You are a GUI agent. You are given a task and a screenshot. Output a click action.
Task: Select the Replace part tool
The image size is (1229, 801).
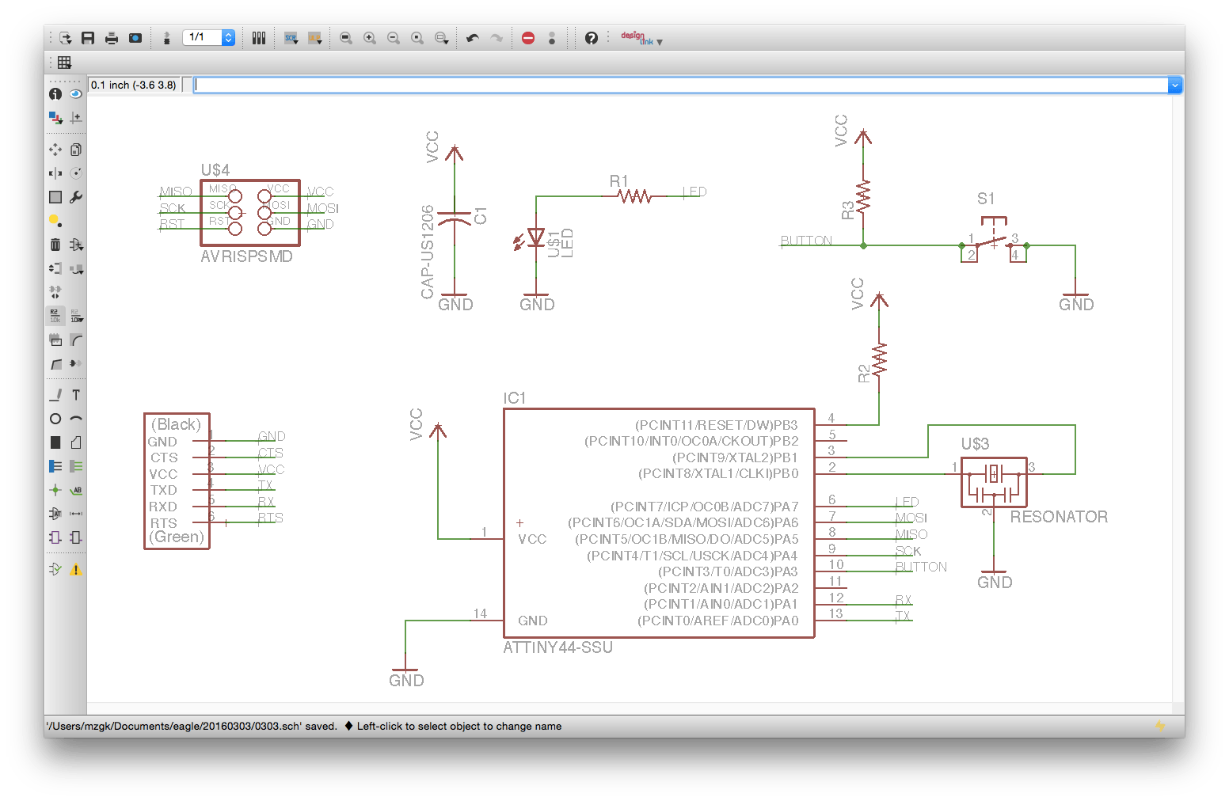76,268
